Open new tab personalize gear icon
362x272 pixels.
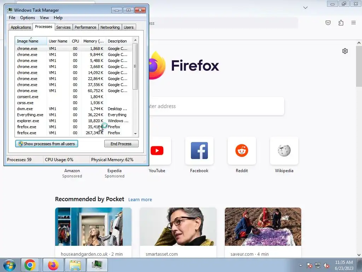point(345,51)
